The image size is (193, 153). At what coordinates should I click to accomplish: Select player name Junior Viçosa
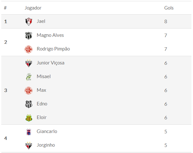[x=50, y=63]
